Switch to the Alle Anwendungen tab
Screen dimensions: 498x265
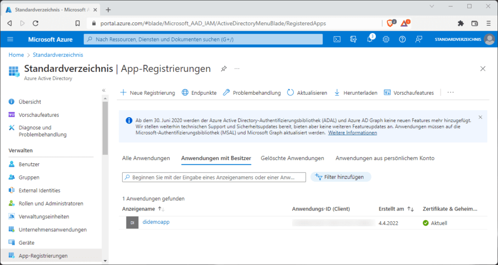(x=146, y=158)
